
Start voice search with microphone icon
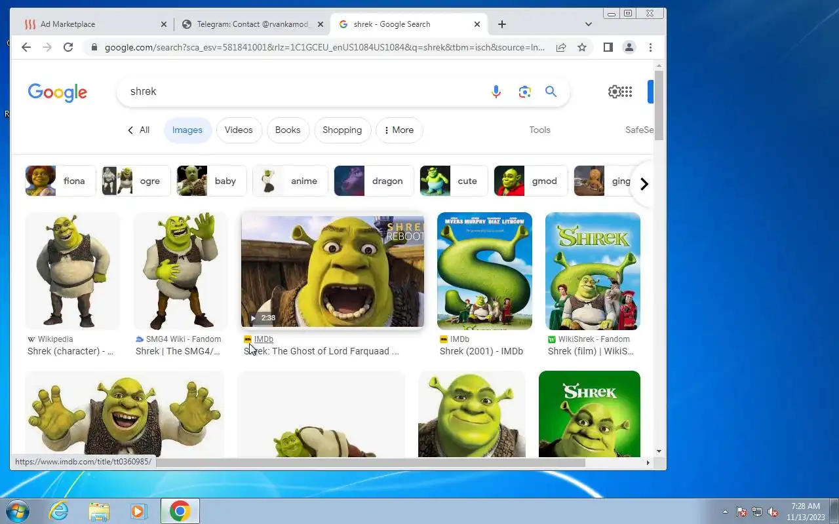click(496, 92)
